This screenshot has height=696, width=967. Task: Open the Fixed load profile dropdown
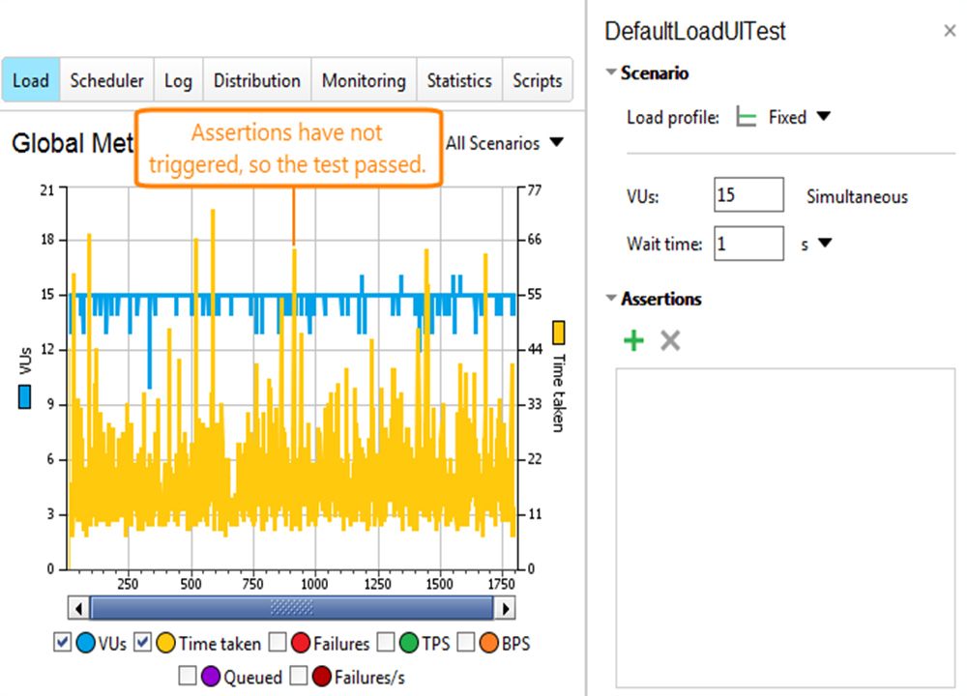[x=823, y=116]
